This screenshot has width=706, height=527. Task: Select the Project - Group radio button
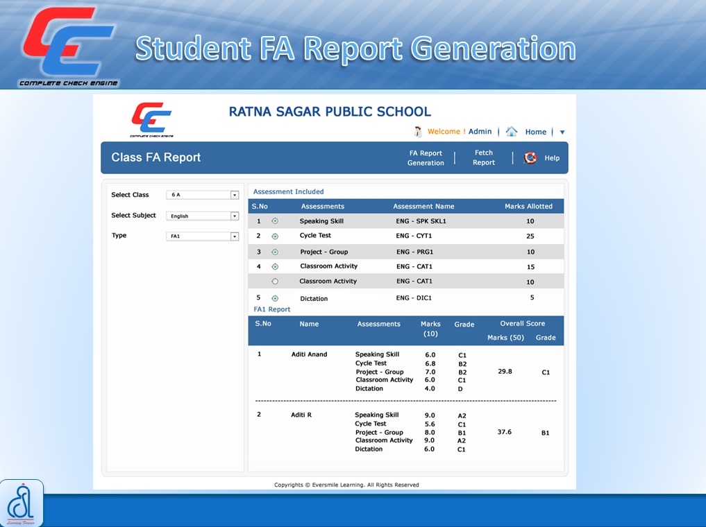tap(275, 252)
